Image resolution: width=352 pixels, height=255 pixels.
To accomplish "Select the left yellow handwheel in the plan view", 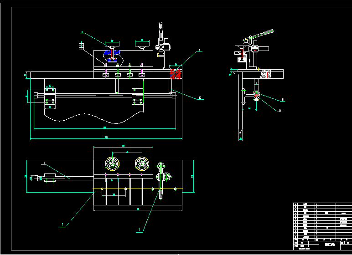I will click(112, 164).
